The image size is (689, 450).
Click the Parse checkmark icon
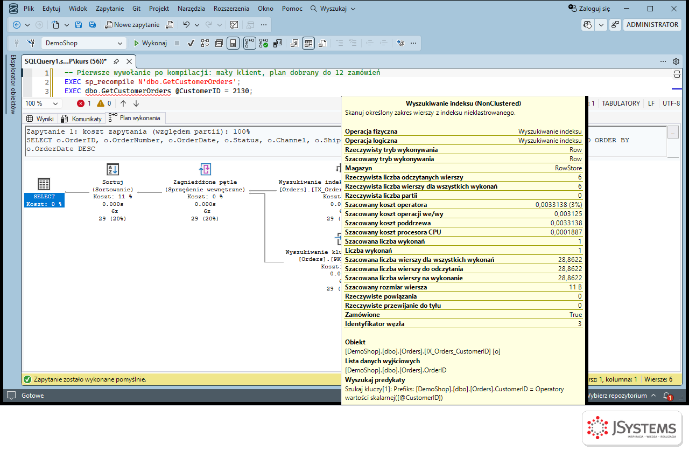click(x=191, y=43)
